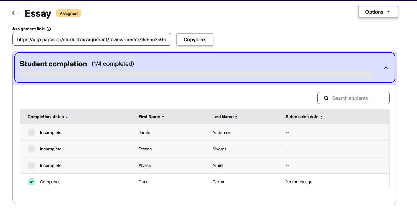Click the '--' submission date for Alvarez
Viewport: 417px width, 214px height.
click(x=287, y=149)
